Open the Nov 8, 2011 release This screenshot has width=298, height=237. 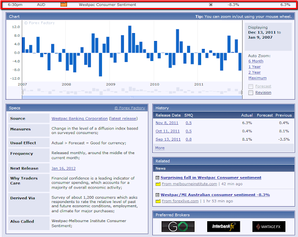[168, 123]
